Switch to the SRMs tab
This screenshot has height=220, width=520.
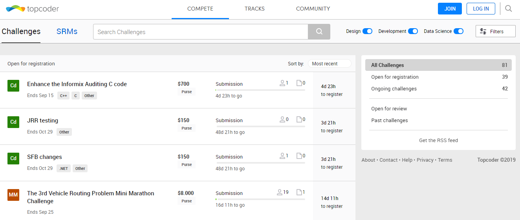click(x=67, y=32)
